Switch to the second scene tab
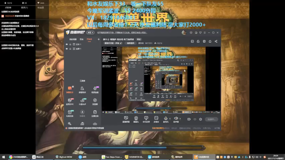Image resolution: width=285 pixels, height=160 pixels. [x=82, y=39]
